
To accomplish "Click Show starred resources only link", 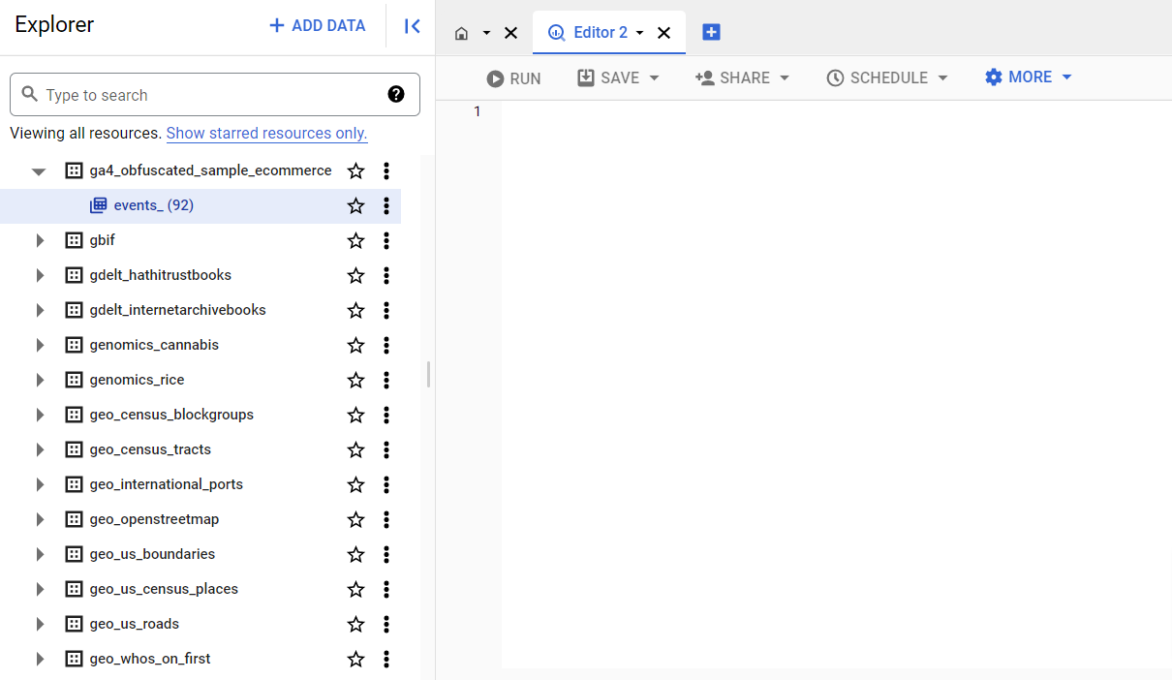I will pyautogui.click(x=266, y=133).
